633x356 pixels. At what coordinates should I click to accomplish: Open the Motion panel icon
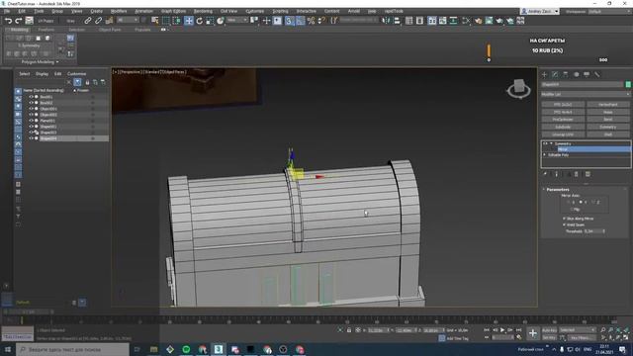576,74
